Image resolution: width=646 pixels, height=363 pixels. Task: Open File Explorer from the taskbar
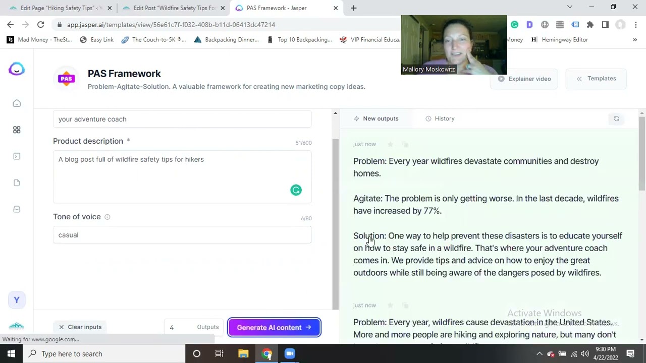(243, 353)
